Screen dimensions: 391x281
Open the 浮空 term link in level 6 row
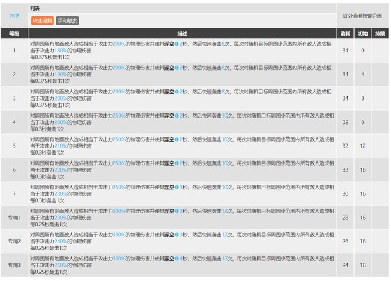click(x=168, y=163)
